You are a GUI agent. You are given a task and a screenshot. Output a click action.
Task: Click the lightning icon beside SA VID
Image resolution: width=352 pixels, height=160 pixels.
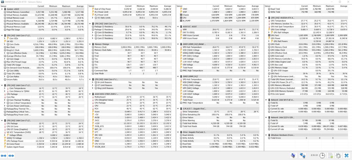5,41
